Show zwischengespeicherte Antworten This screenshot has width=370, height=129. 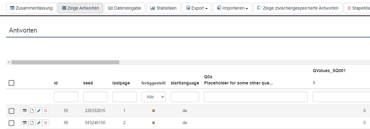tap(298, 8)
